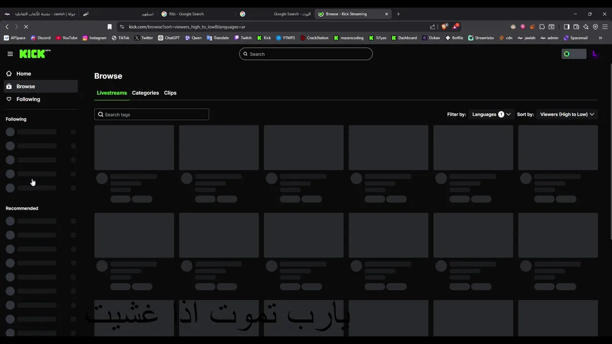Open Dokan bookmark
Viewport: 612px width, 344px height.
(x=431, y=38)
